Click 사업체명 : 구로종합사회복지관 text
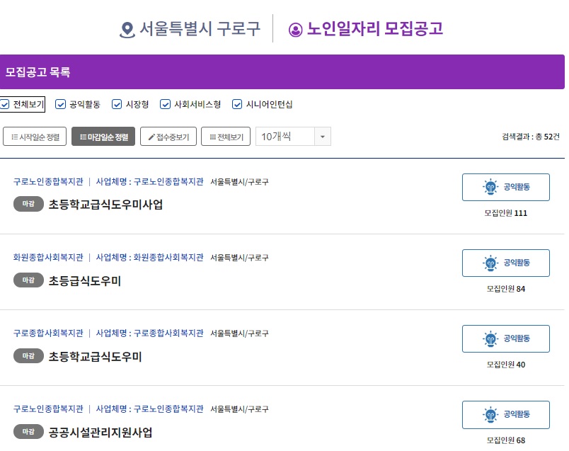Viewport: 569px width, 451px height. tap(149, 333)
